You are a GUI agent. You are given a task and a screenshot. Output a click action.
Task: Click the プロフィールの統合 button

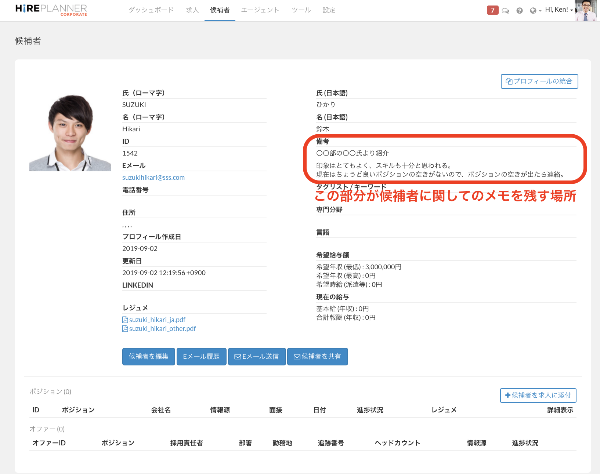[x=539, y=81]
